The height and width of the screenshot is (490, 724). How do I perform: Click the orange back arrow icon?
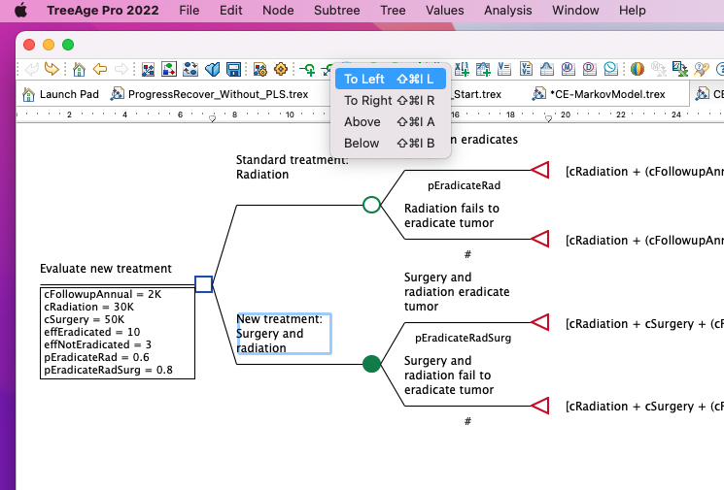pyautogui.click(x=100, y=69)
